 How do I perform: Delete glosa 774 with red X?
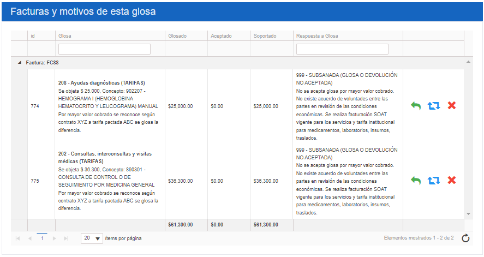(x=451, y=106)
